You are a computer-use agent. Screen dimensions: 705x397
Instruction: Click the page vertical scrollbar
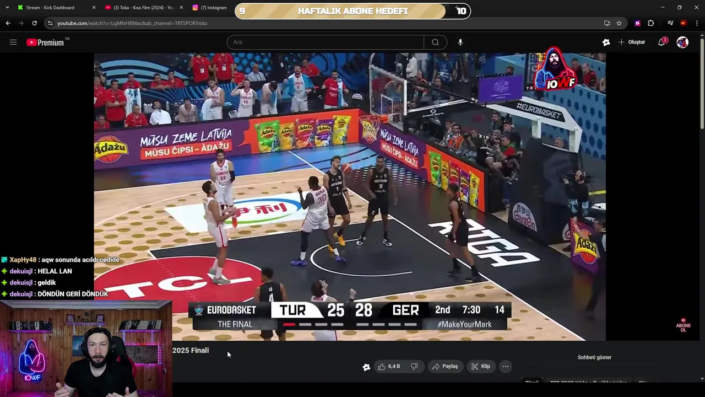[x=702, y=83]
